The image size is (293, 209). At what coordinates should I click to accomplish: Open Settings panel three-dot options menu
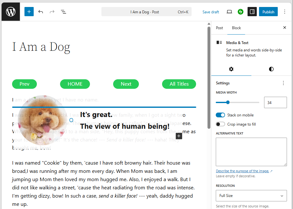click(x=283, y=83)
